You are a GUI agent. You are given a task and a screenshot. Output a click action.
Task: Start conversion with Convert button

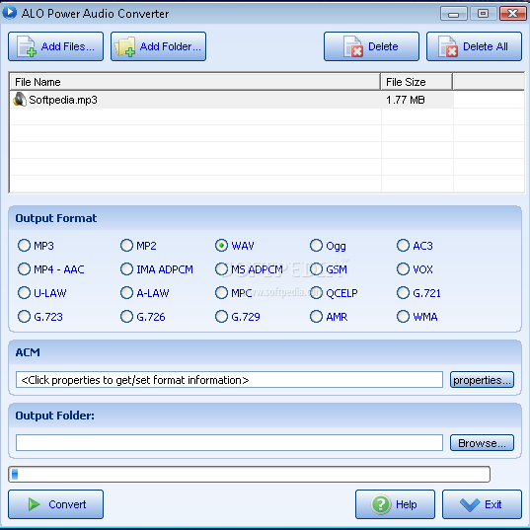(56, 504)
